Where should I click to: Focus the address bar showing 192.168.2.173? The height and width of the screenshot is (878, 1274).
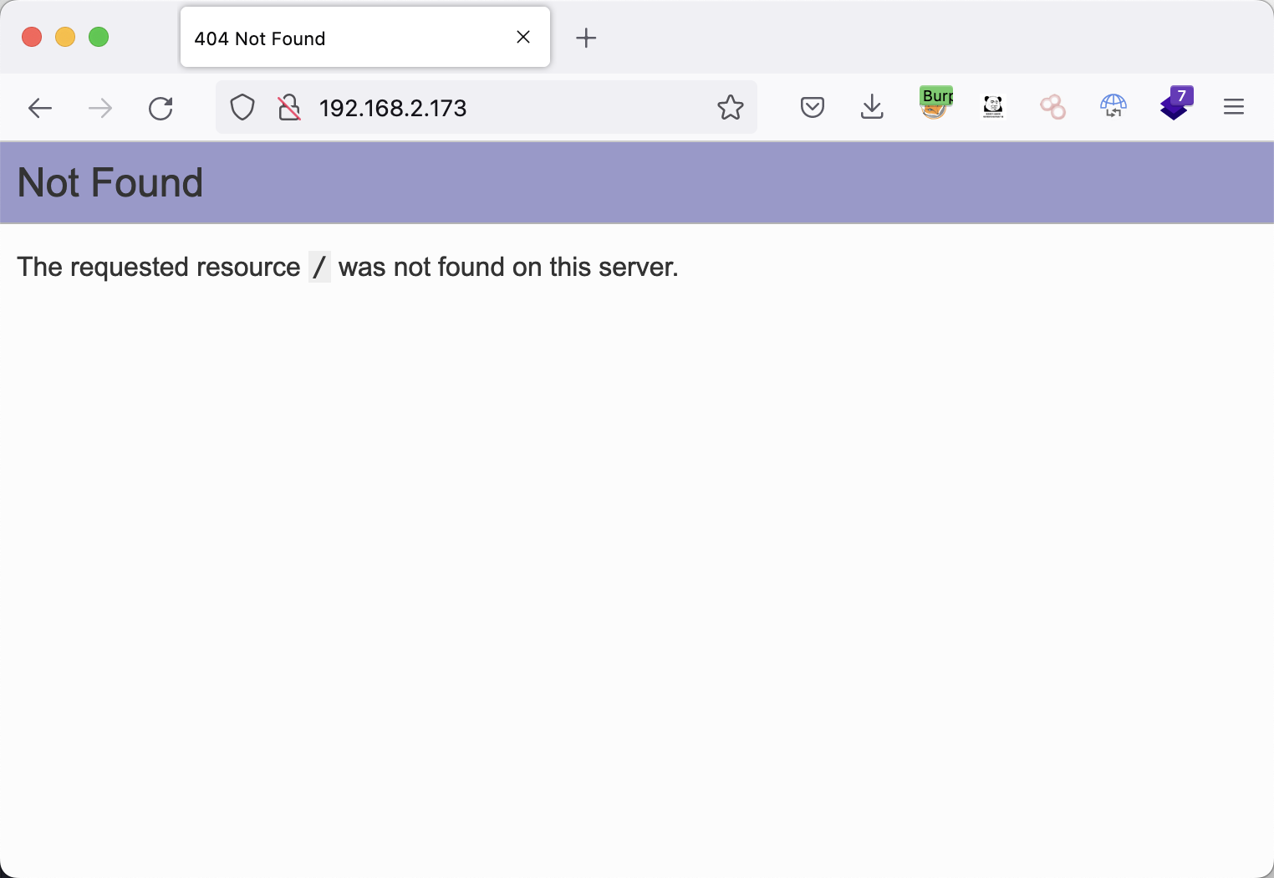tap(502, 108)
